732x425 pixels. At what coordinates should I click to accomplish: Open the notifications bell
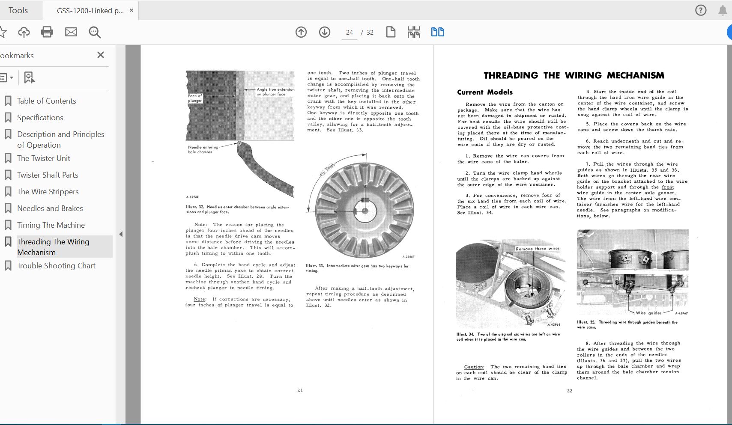pyautogui.click(x=723, y=10)
